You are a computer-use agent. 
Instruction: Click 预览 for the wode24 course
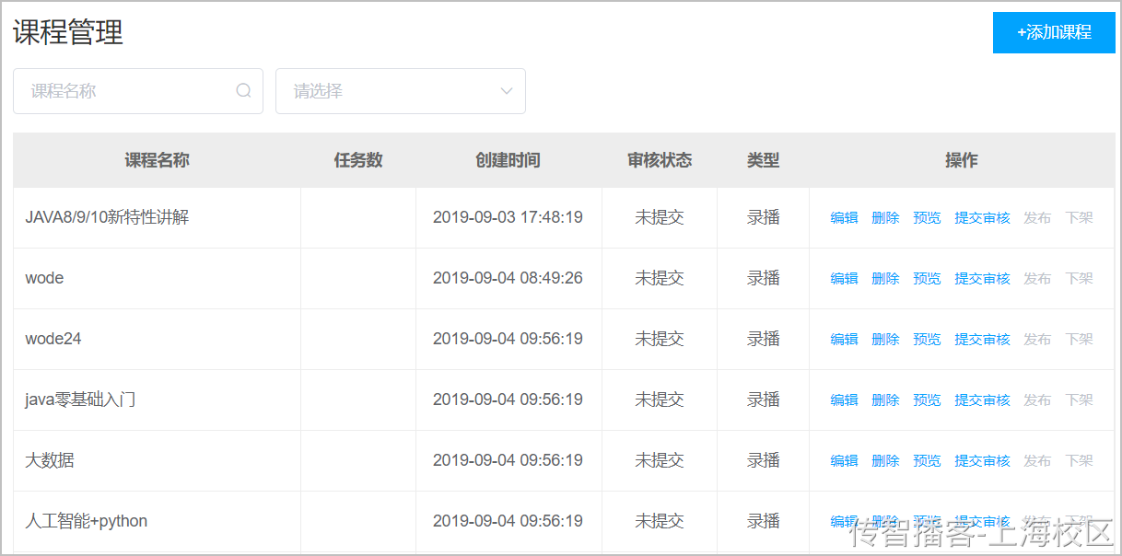(x=927, y=340)
